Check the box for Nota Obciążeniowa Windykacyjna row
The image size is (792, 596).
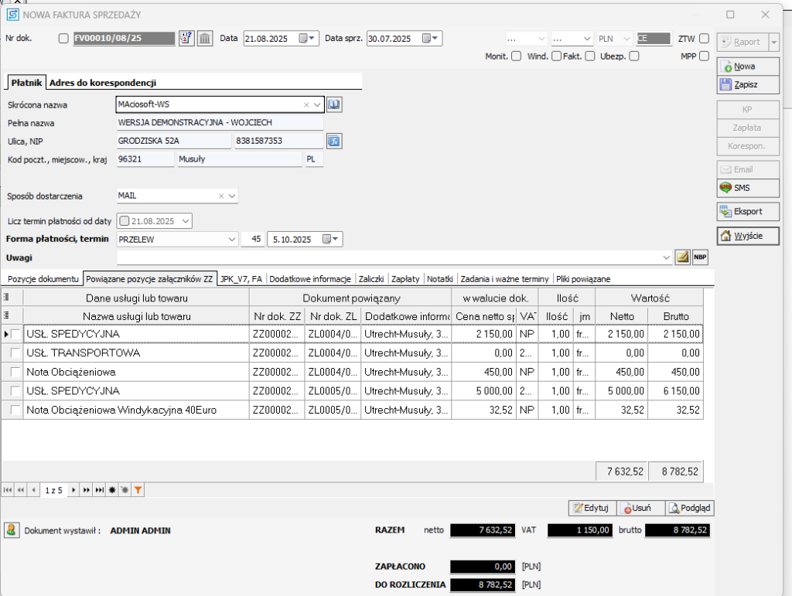pos(15,410)
